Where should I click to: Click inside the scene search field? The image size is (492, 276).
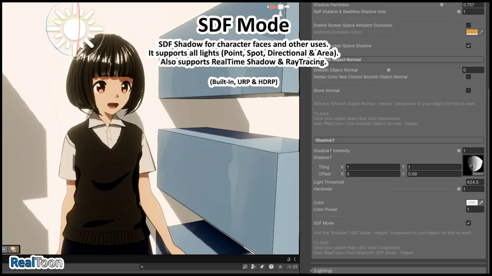click(x=189, y=267)
